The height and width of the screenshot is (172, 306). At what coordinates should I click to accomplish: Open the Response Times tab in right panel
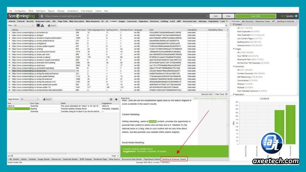263,21
